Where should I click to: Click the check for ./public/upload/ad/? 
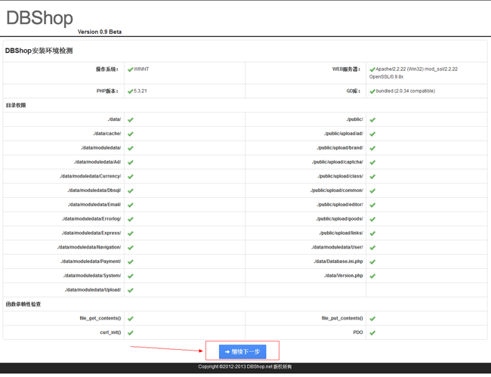tap(372, 134)
